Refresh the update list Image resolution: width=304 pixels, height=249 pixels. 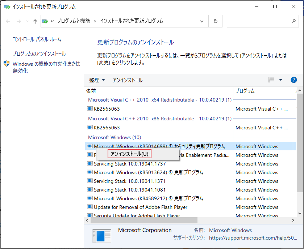(215, 21)
